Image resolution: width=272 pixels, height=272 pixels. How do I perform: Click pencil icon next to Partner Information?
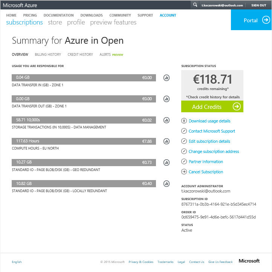[184, 162]
